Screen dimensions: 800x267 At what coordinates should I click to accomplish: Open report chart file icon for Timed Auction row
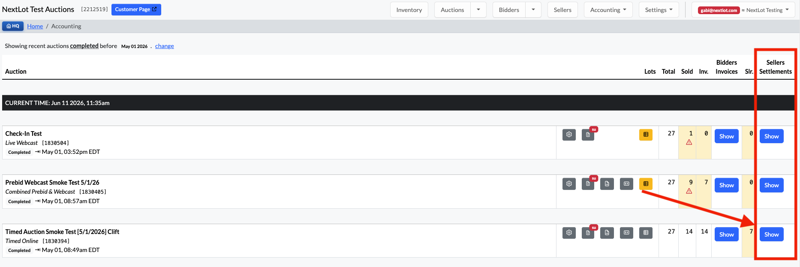[x=607, y=233]
